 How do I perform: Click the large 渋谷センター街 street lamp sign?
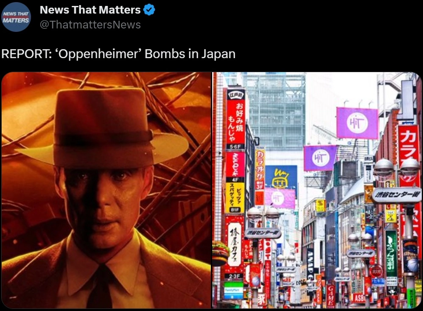point(396,194)
